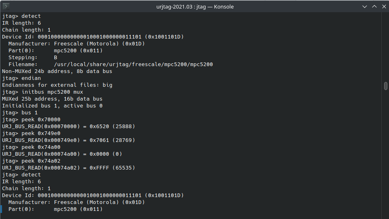Image resolution: width=389 pixels, height=219 pixels.
Task: Click the 'peek 0x749e0' command line
Action: (31, 133)
